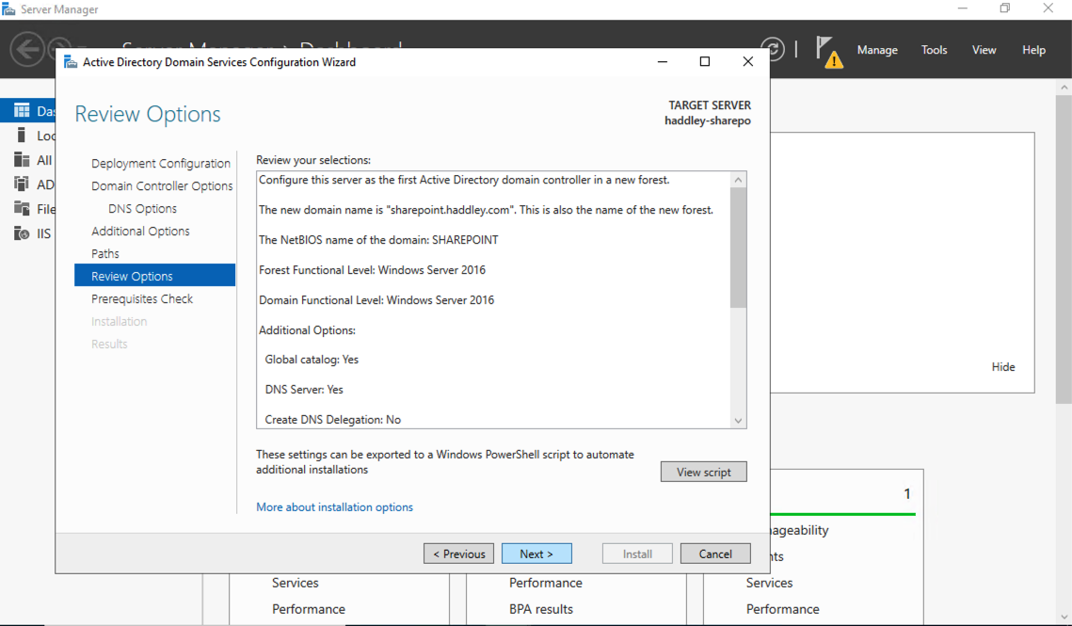This screenshot has height=626, width=1072.
Task: Click the All Servers icon in sidebar
Action: pyautogui.click(x=22, y=159)
